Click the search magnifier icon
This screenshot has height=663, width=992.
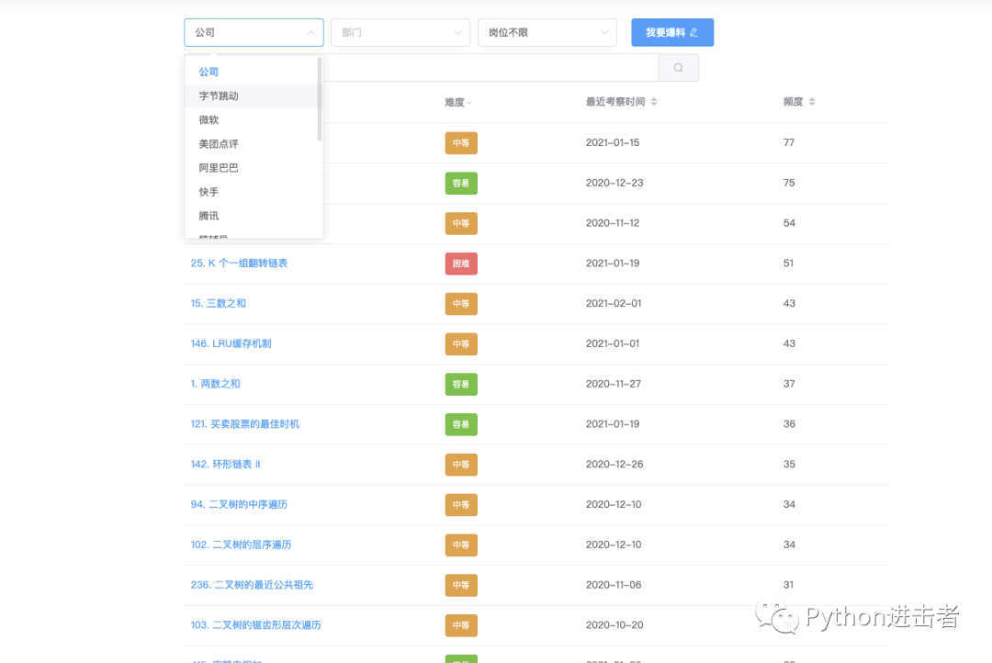click(x=678, y=67)
